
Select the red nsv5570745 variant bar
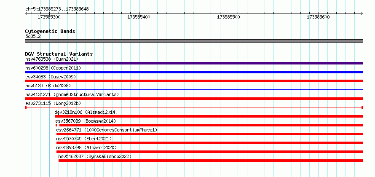coord(210,143)
